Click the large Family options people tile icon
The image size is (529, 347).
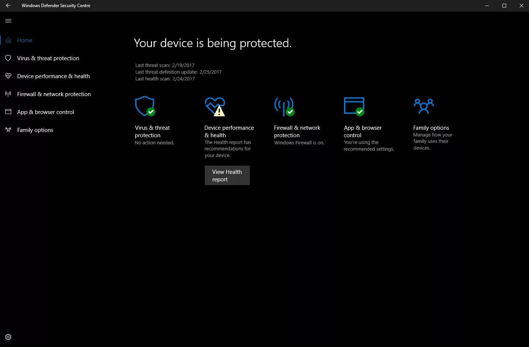[x=423, y=106]
